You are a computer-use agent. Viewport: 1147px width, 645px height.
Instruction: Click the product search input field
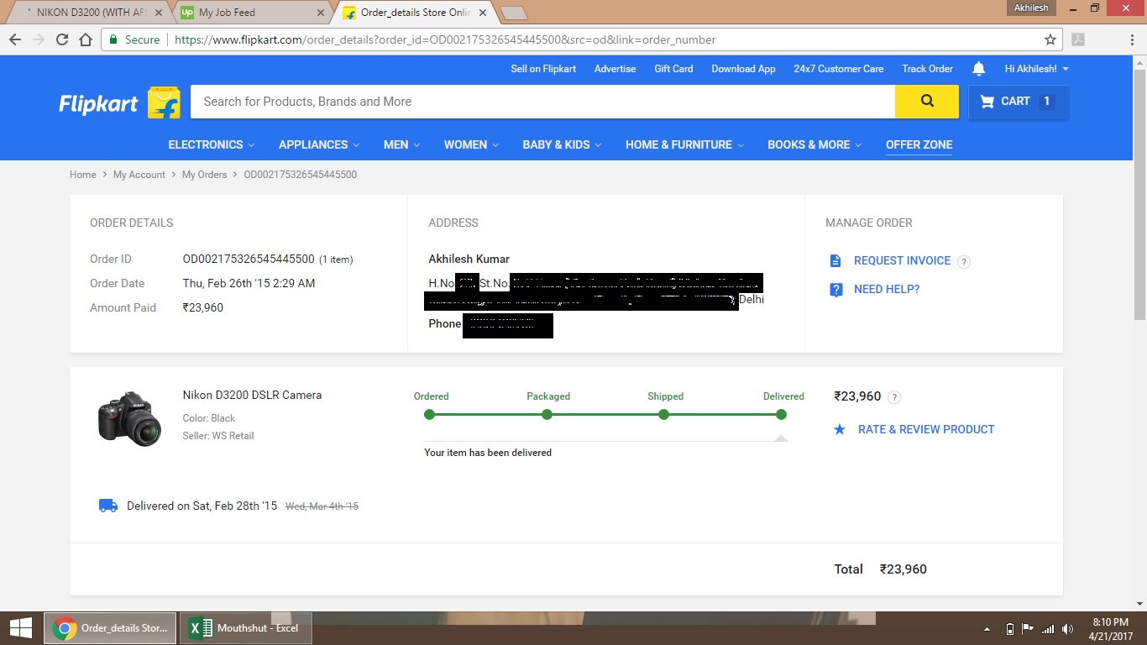(x=542, y=102)
